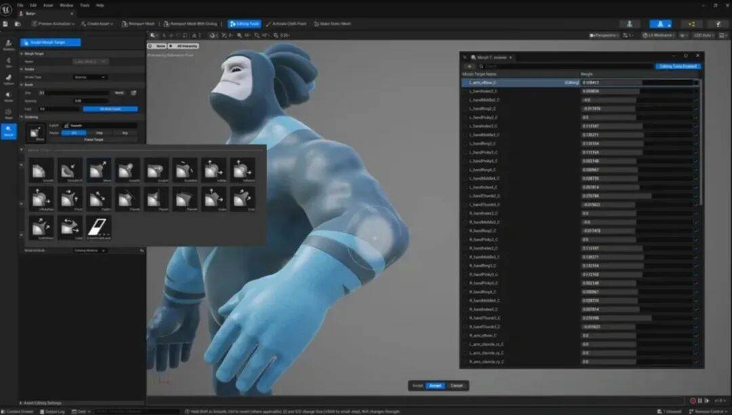This screenshot has height=415, width=732.
Task: Click the Morph sidebar tool button
Action: click(9, 130)
